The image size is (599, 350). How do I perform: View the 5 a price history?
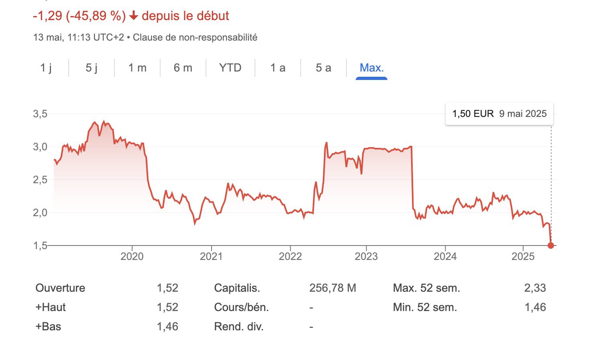tap(324, 68)
